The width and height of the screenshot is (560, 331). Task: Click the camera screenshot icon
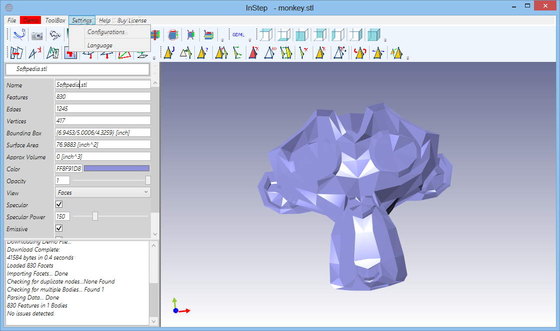click(x=37, y=35)
